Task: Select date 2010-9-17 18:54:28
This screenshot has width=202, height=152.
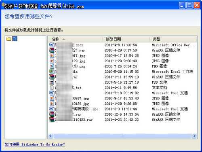Action: click(122, 56)
